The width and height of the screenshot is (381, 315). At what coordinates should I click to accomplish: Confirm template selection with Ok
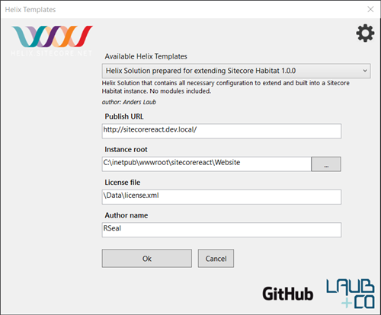coord(147,258)
